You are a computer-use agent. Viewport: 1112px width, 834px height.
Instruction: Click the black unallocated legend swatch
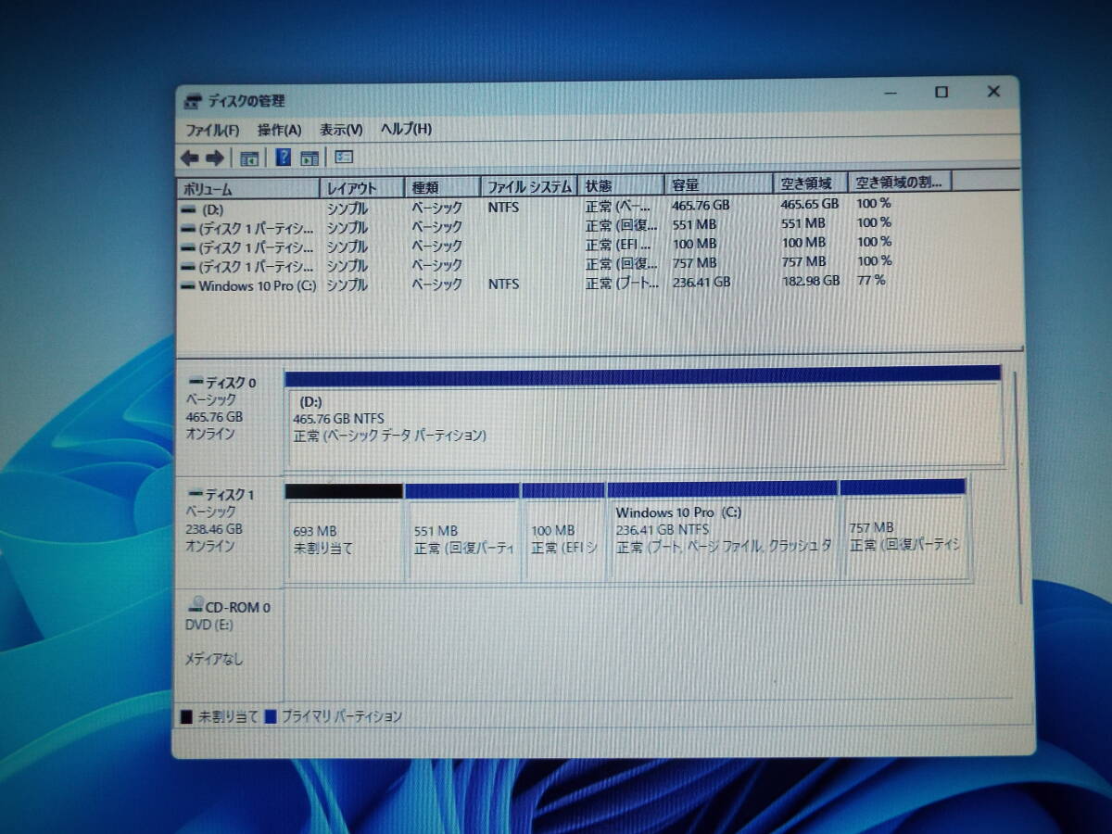click(x=184, y=716)
